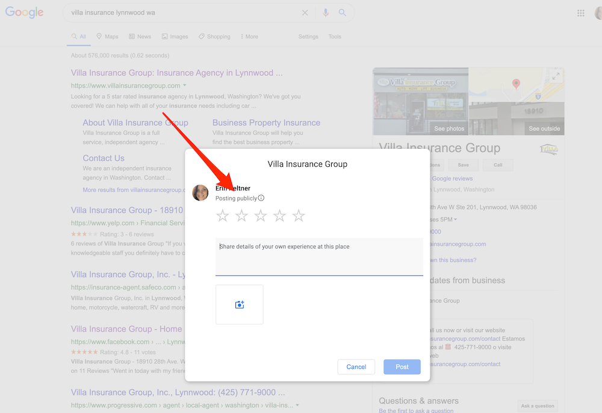Expand the hours dropdown next to 5PM
This screenshot has width=602, height=413.
(455, 220)
